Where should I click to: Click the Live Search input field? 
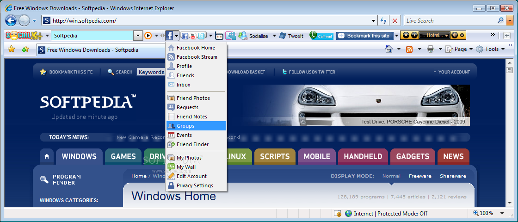[450, 20]
